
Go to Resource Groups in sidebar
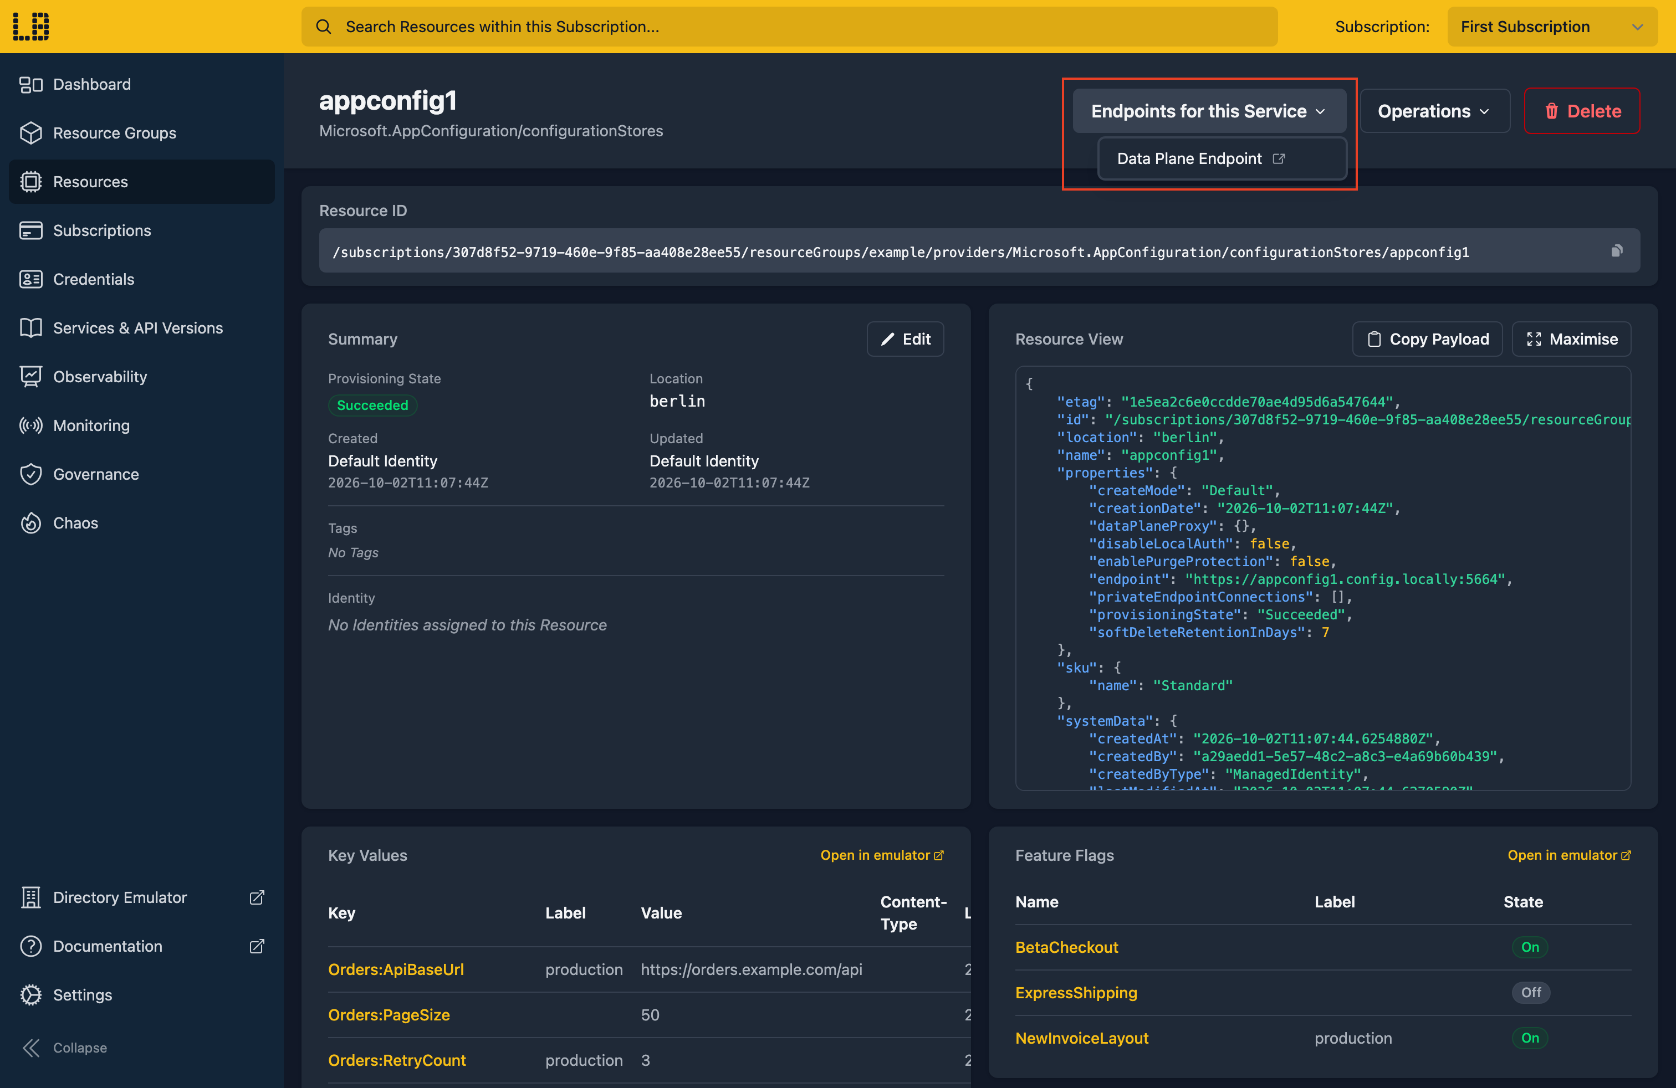click(141, 133)
